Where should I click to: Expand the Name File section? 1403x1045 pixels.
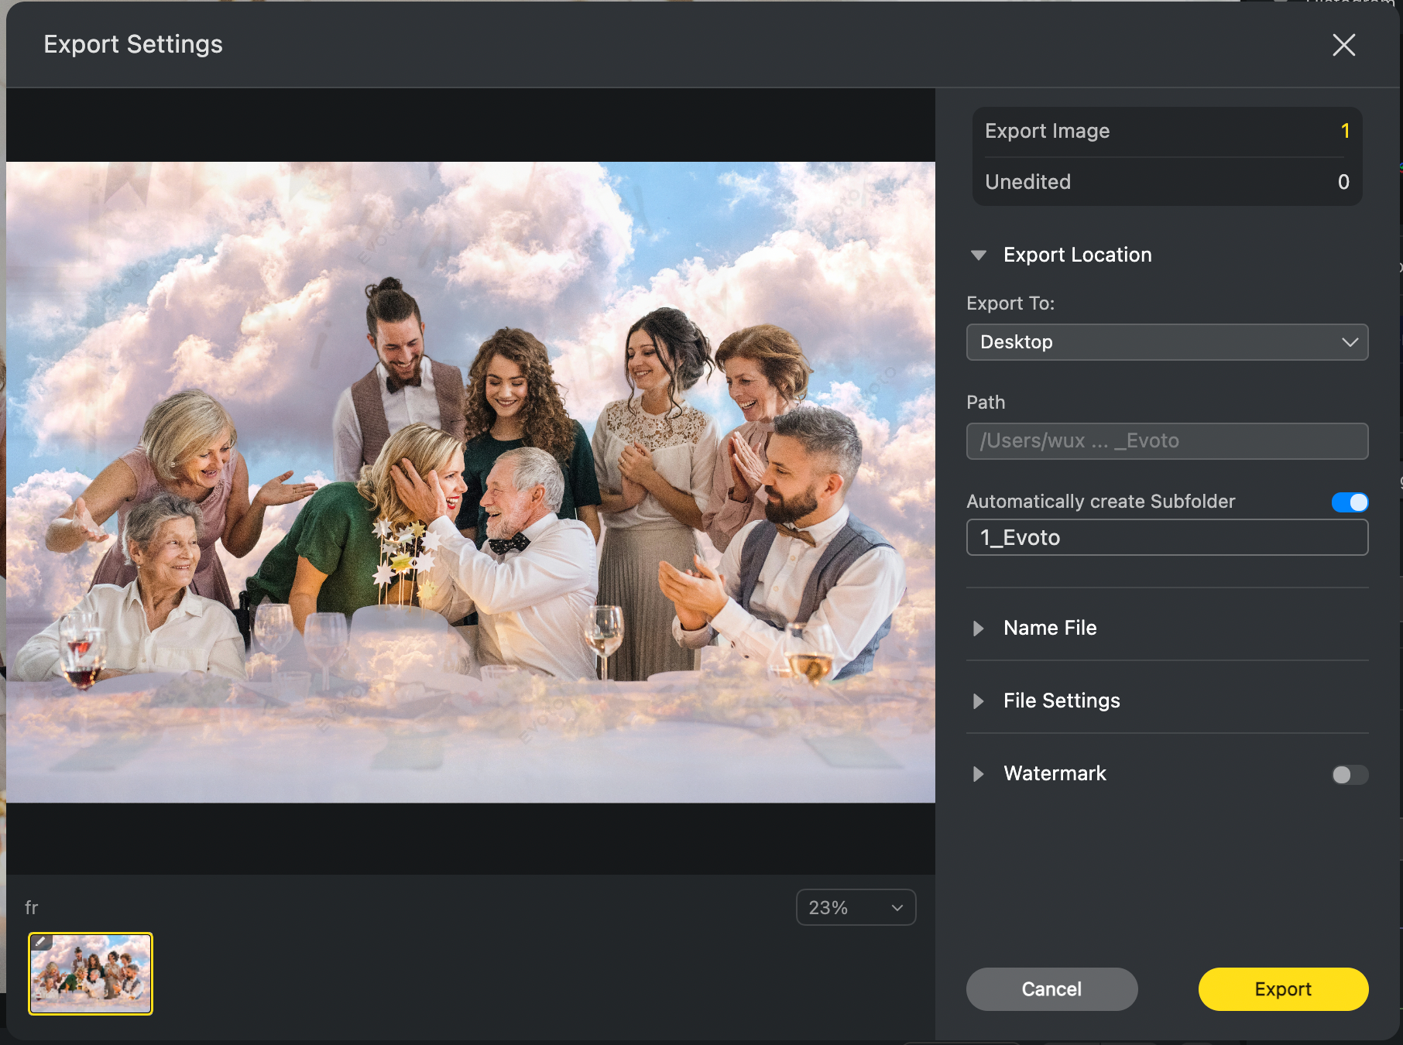(x=979, y=629)
